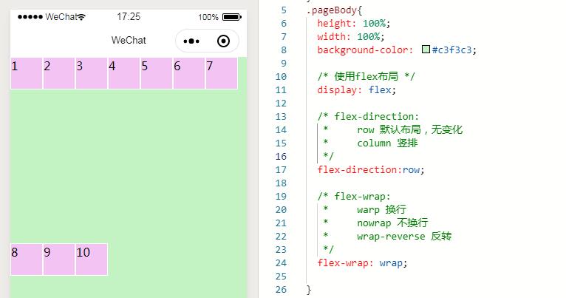566x298 pixels.
Task: Click the background-color property name
Action: pyautogui.click(x=364, y=50)
